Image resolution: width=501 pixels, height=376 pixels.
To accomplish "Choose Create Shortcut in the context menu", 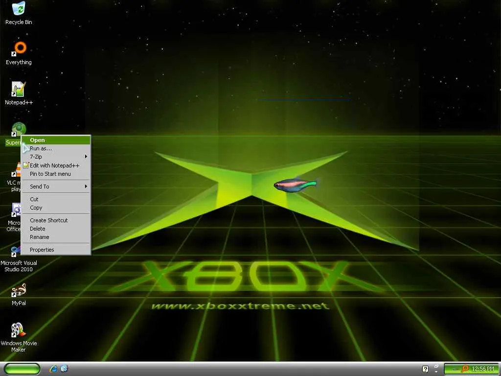I will 56,220.
